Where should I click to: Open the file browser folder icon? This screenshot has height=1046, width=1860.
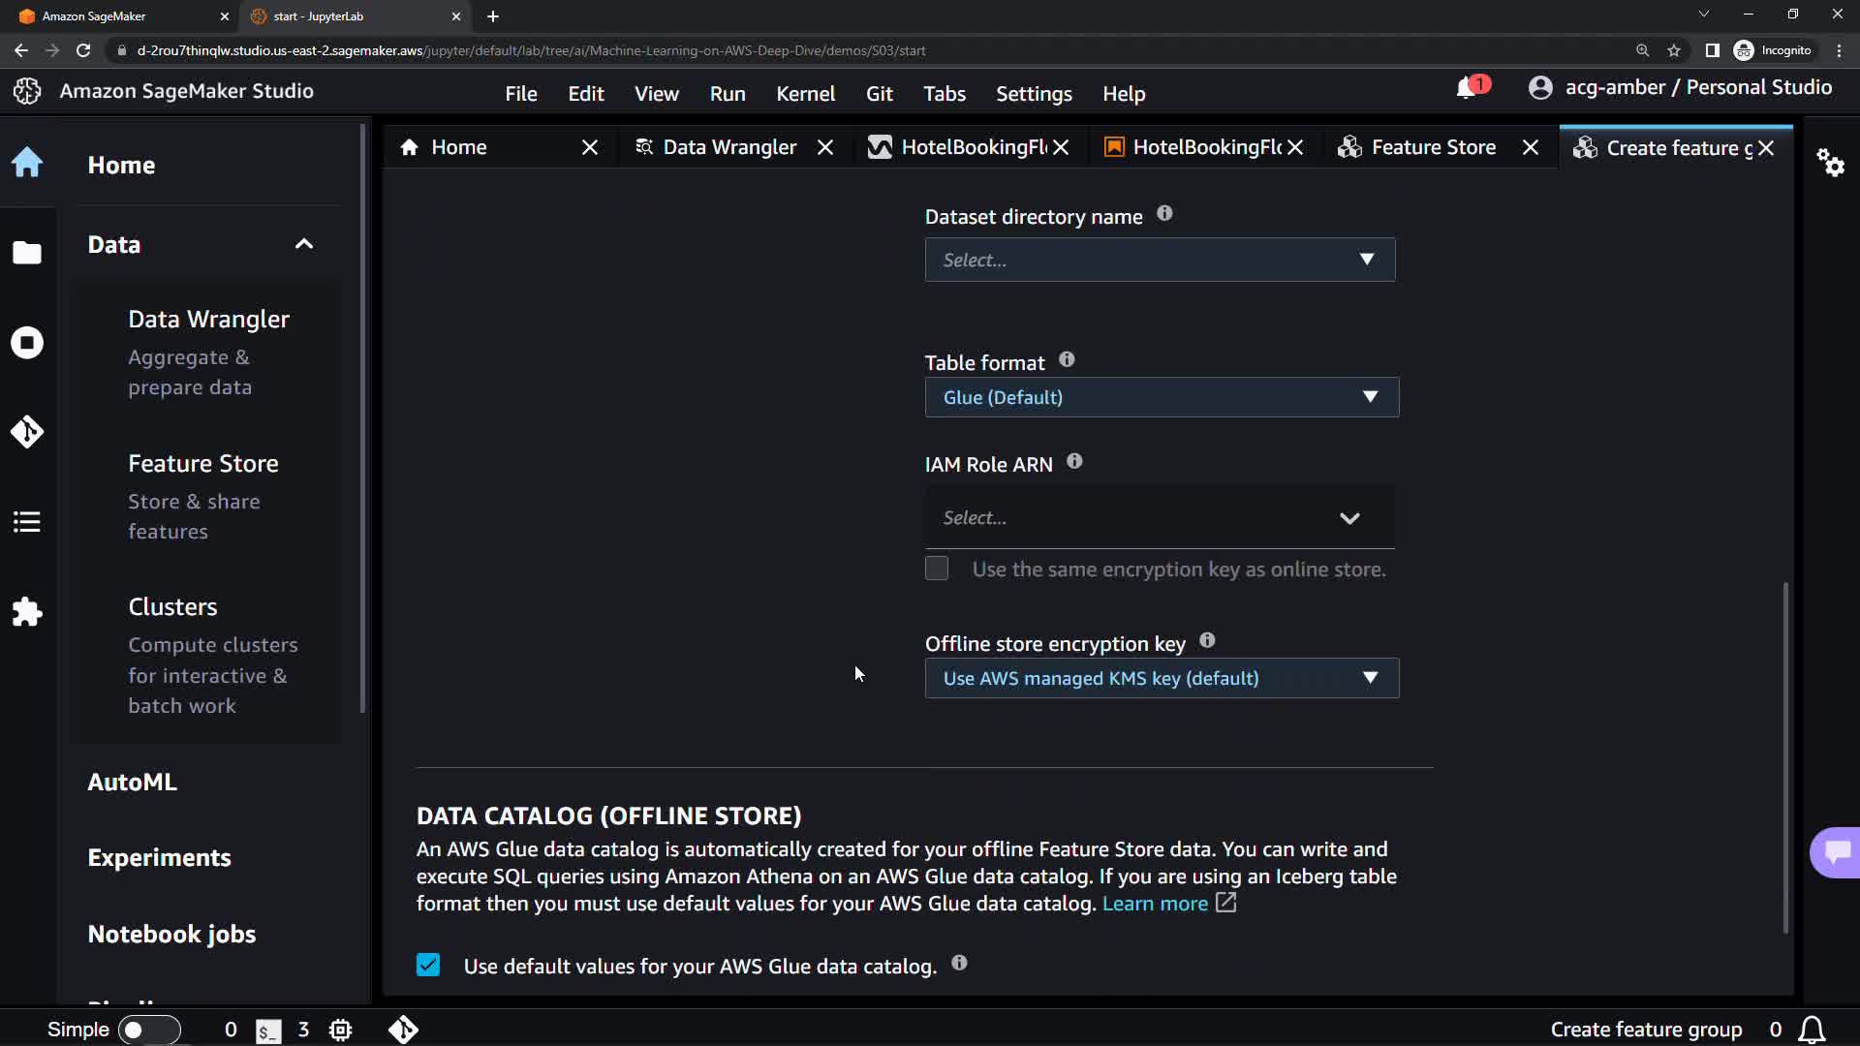pos(27,253)
